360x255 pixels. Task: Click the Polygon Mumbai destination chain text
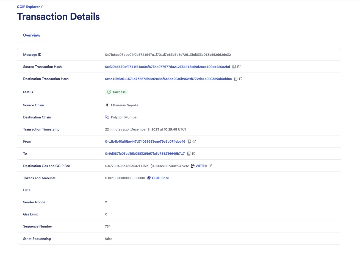pos(124,117)
